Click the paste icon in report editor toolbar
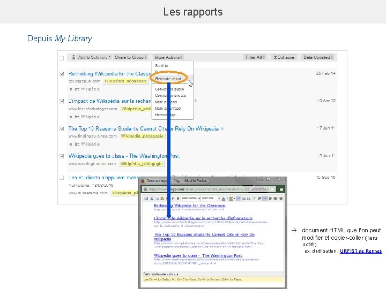The image size is (386, 289). [162, 199]
